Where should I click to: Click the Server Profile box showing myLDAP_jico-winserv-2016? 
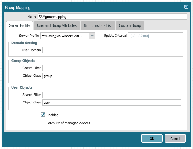(x=65, y=36)
